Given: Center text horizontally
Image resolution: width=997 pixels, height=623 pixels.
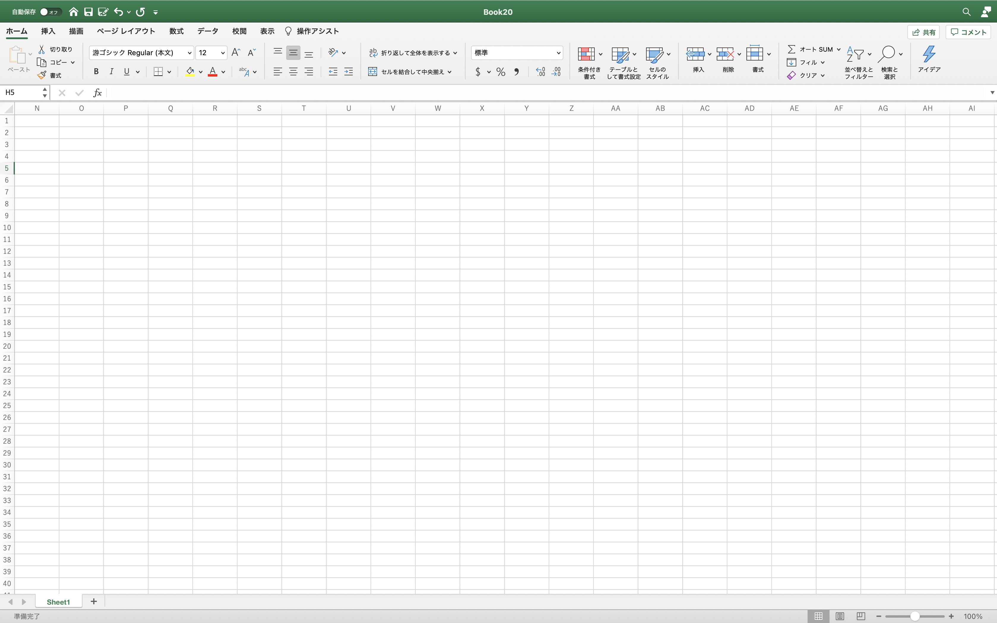Looking at the screenshot, I should [293, 72].
